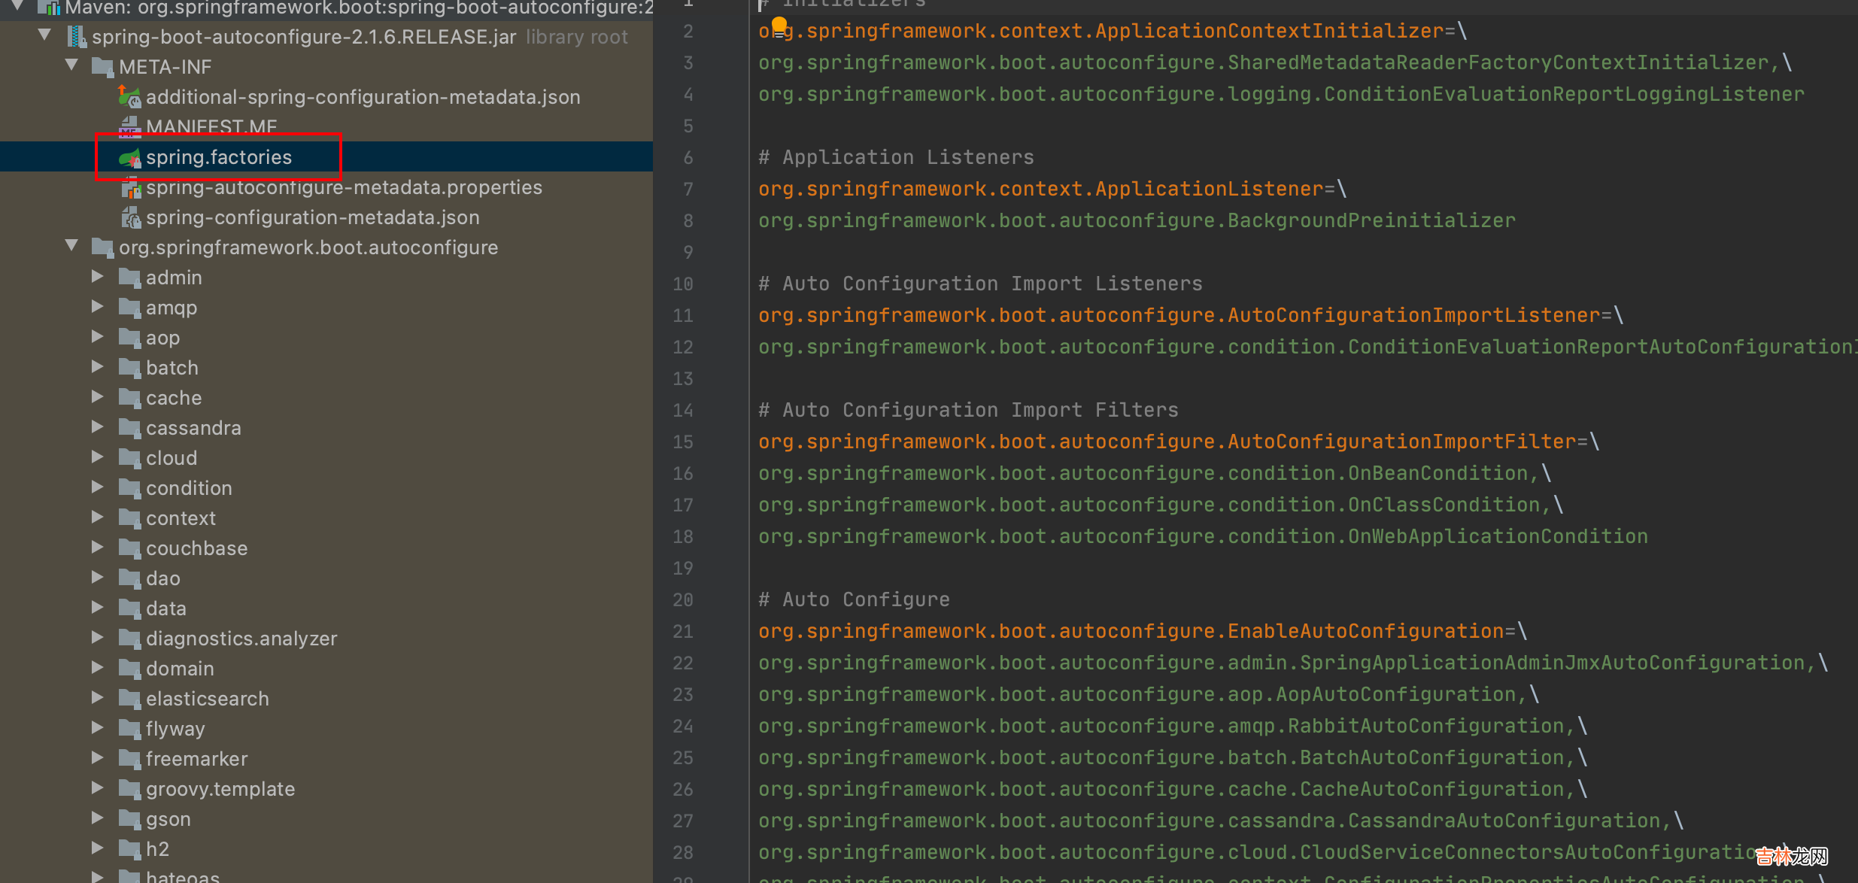Expand the elasticsearch package arrow
The image size is (1858, 883).
pyautogui.click(x=98, y=697)
